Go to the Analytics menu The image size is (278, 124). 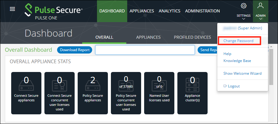[x=170, y=11]
